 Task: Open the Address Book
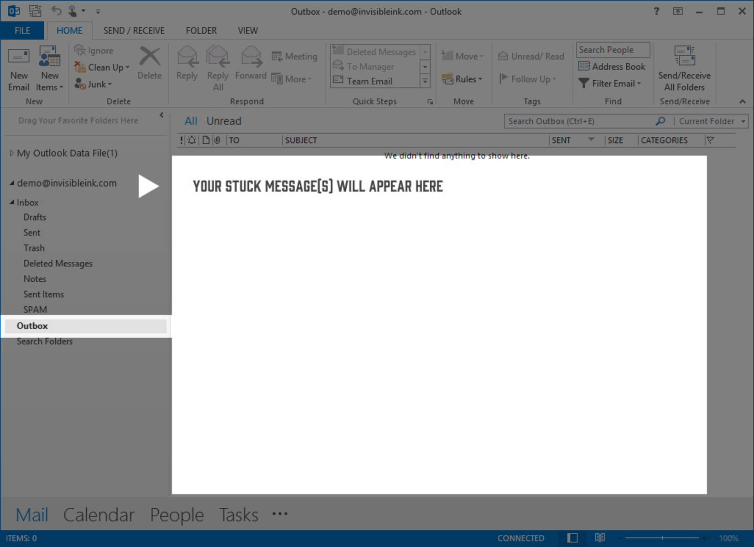pyautogui.click(x=612, y=67)
